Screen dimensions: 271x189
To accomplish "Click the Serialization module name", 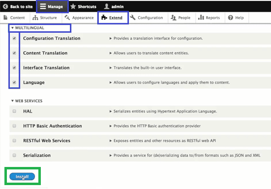I will coord(37,155).
